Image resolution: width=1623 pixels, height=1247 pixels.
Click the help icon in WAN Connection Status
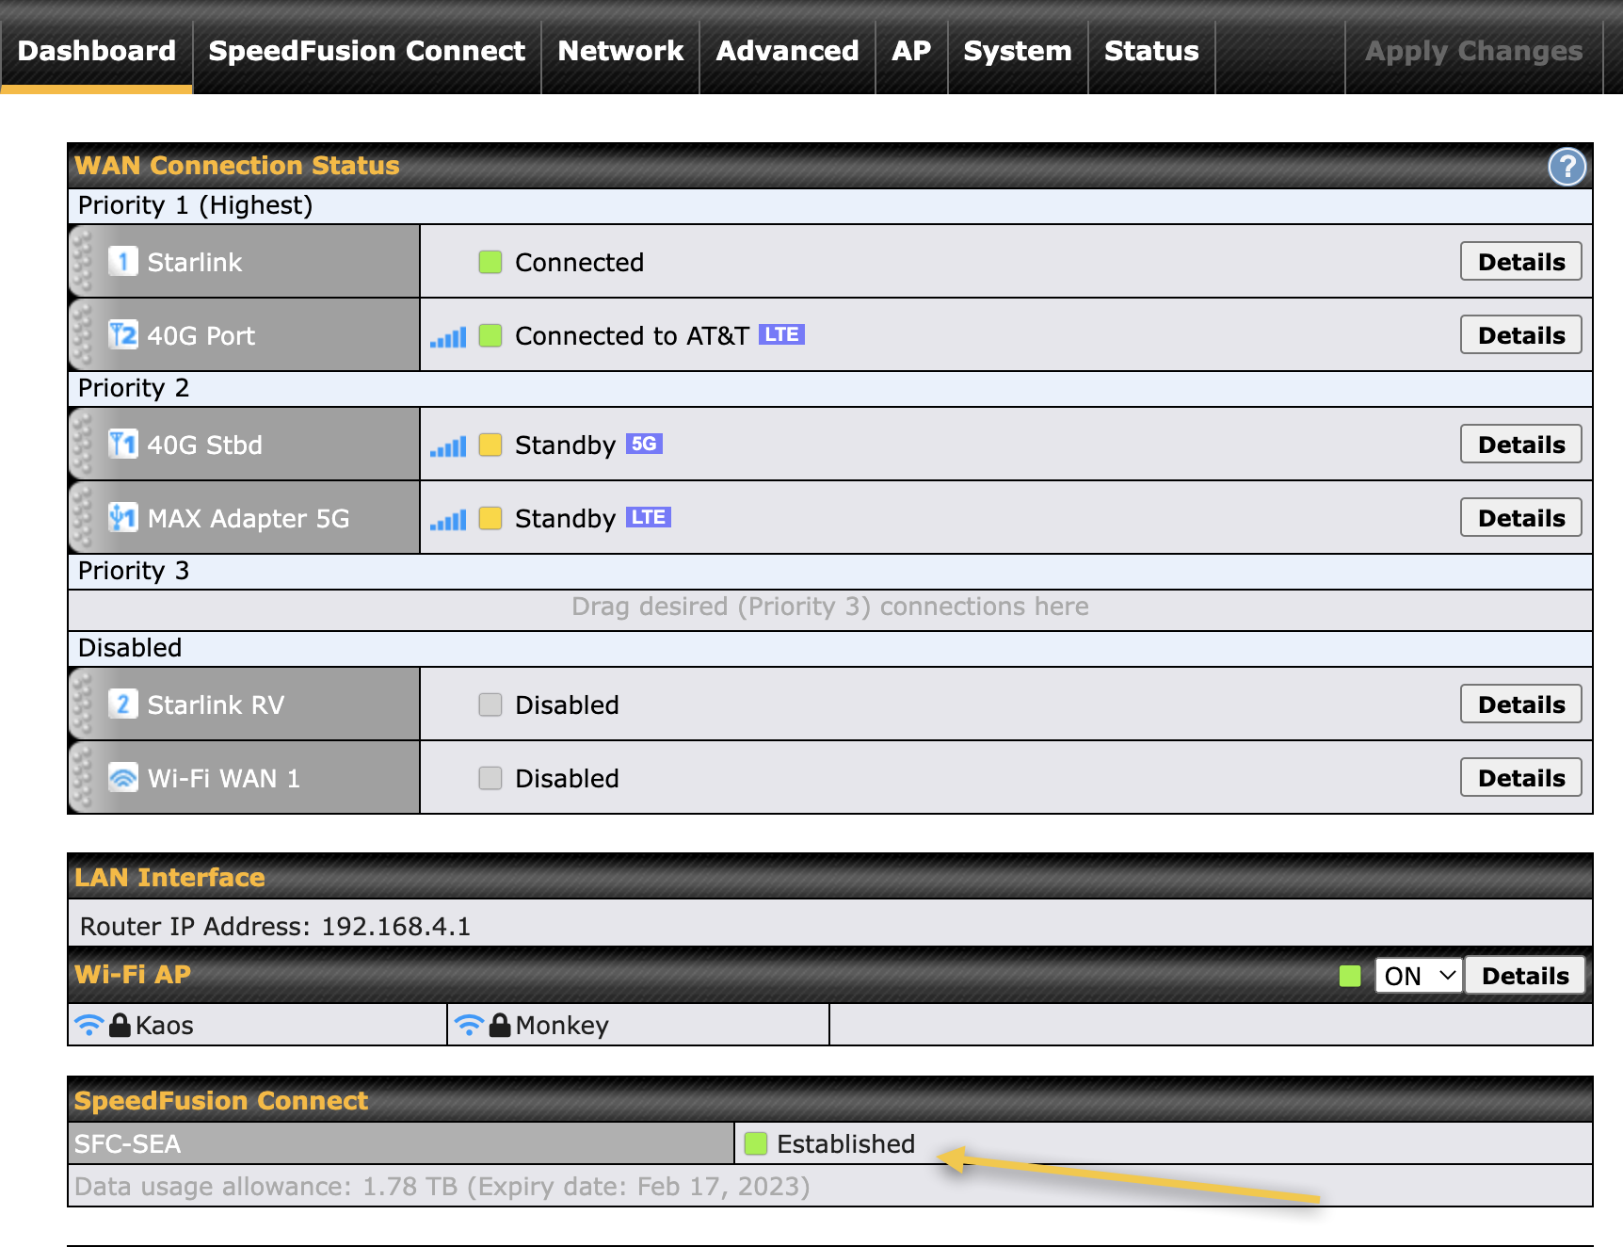(x=1567, y=166)
